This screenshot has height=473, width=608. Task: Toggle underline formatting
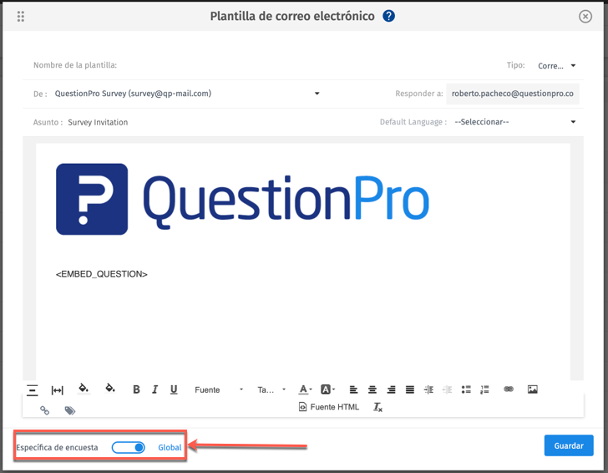(174, 389)
